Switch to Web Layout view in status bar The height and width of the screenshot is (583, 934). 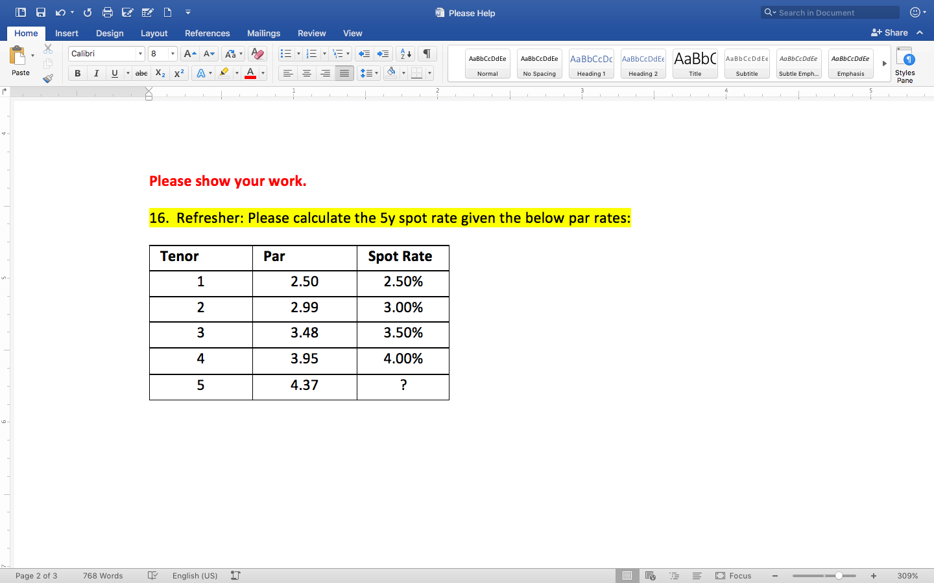[651, 575]
